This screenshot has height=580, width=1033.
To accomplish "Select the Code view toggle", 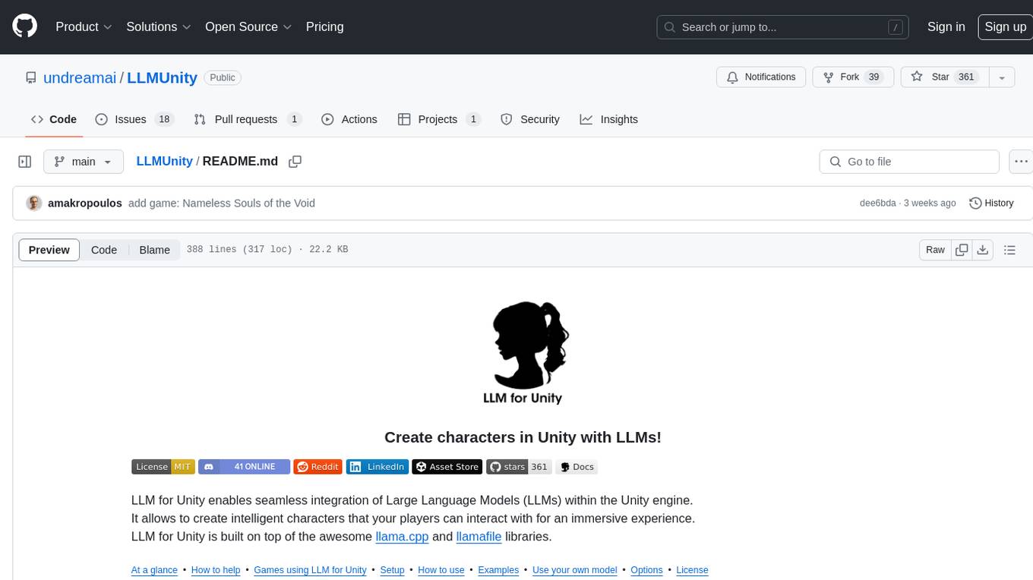I will point(104,250).
